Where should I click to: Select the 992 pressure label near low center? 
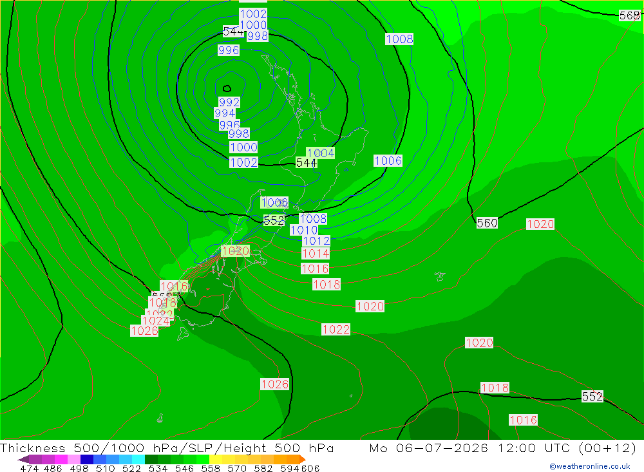click(229, 102)
